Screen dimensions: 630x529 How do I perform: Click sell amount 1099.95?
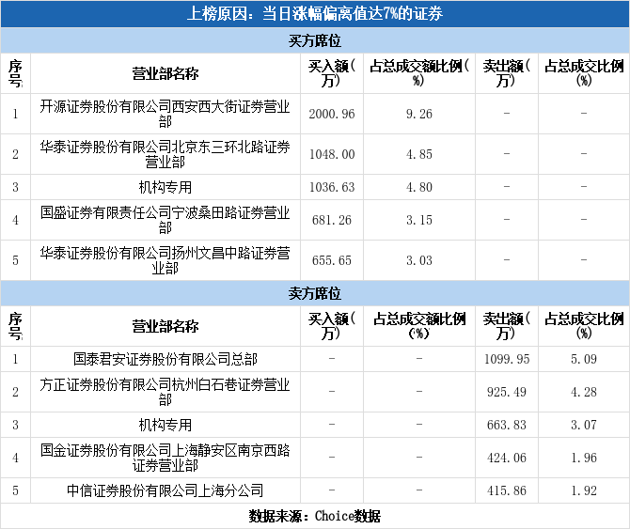(x=507, y=359)
